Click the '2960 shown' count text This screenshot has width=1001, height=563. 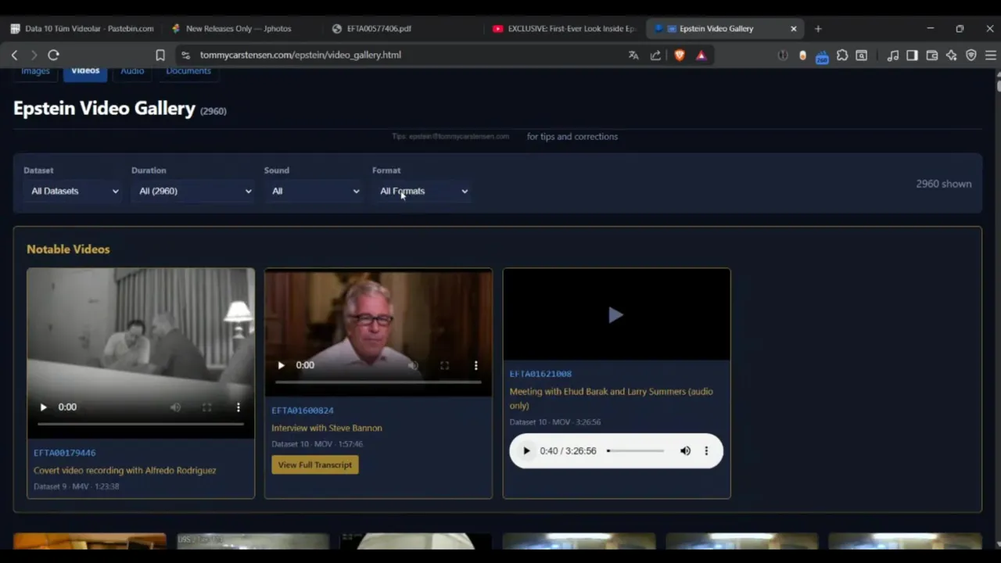[944, 184]
